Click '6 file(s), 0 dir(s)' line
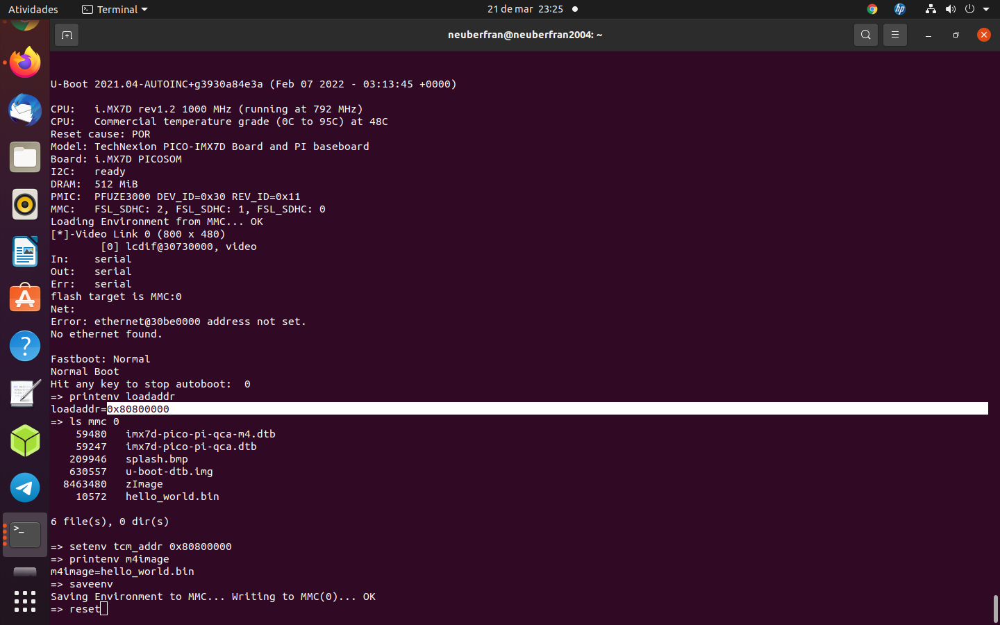The image size is (1000, 625). tap(110, 522)
